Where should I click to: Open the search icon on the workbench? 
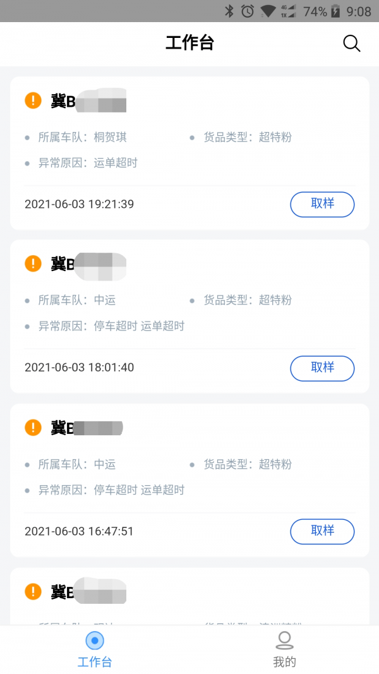point(352,43)
